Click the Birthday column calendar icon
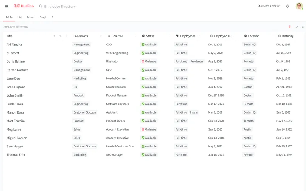This screenshot has width=306, height=191. click(279, 36)
